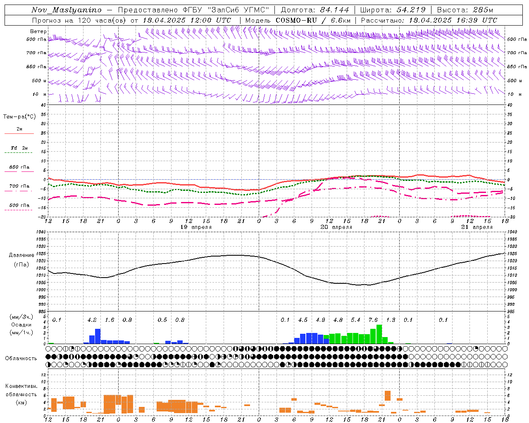
Task: Click the precipitation total 5.4
Action: (355, 320)
